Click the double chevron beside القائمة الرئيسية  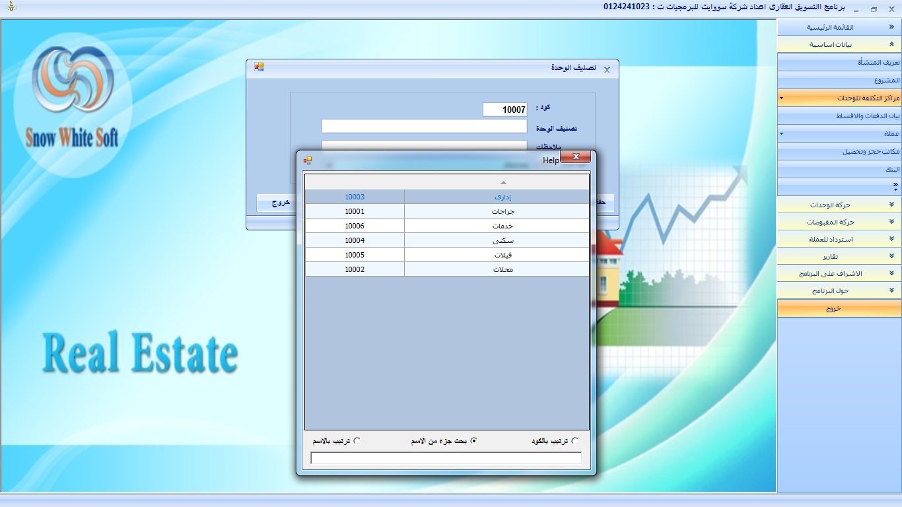[x=891, y=28]
